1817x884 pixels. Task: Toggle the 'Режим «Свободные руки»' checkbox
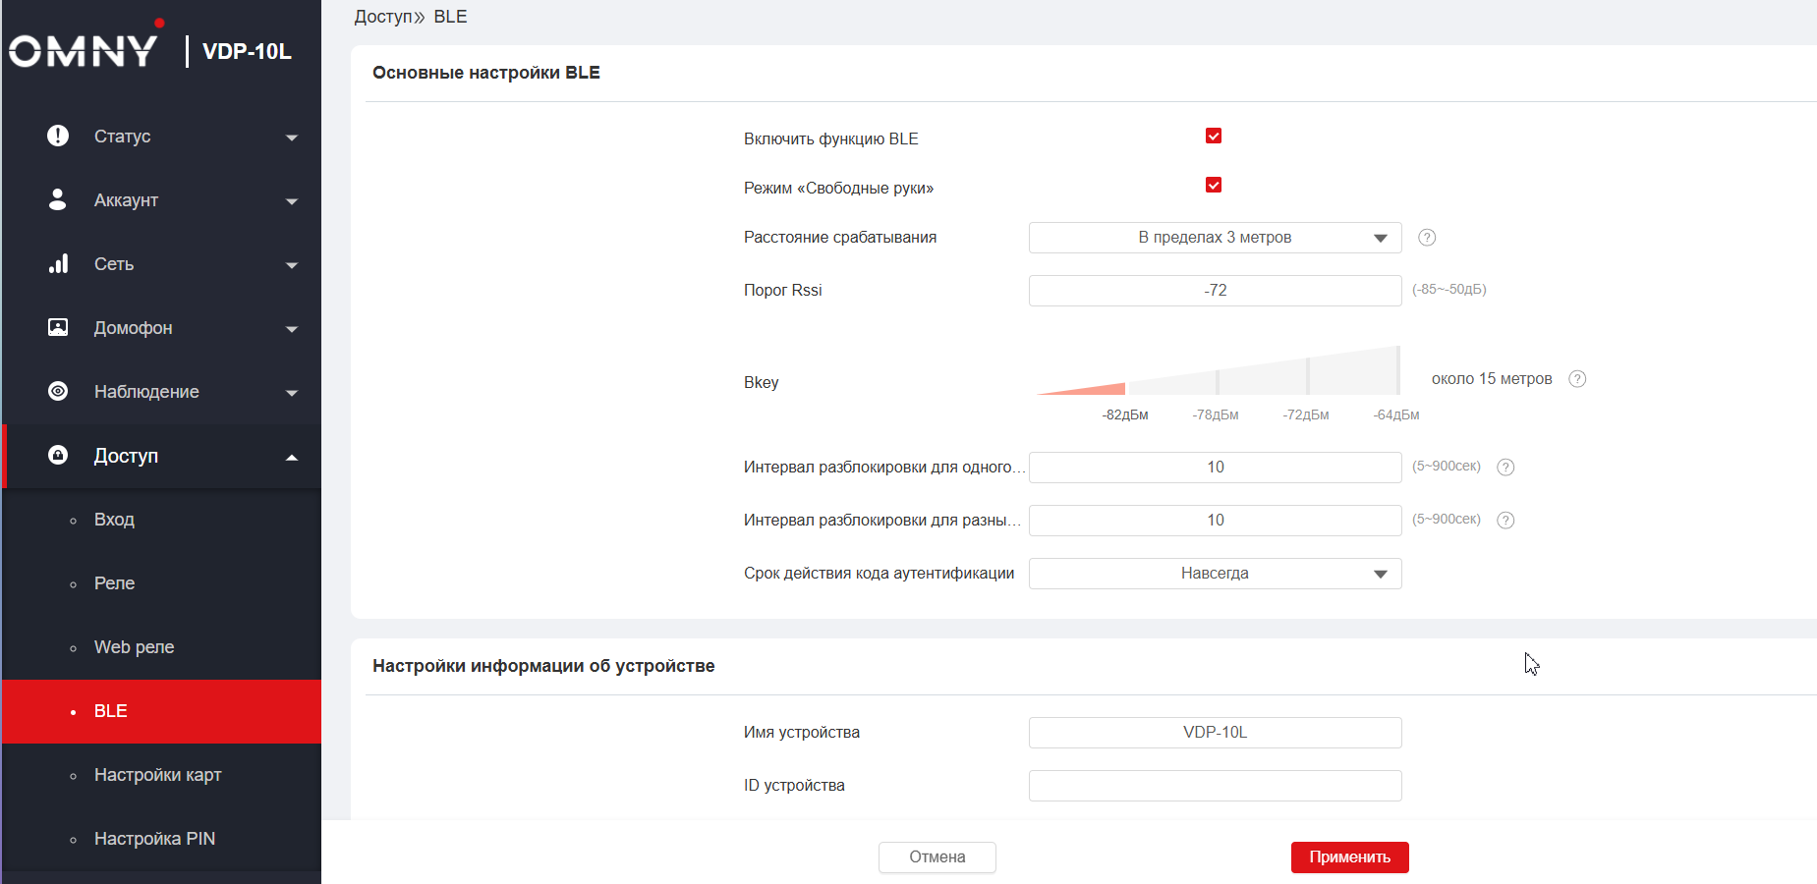click(1214, 186)
